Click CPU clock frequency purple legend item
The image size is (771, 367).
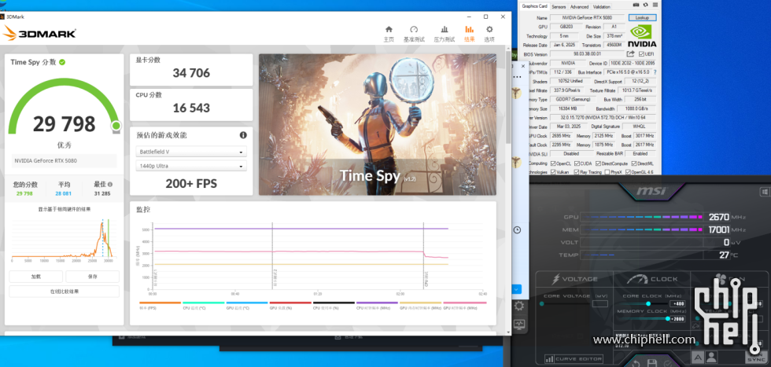tap(377, 306)
